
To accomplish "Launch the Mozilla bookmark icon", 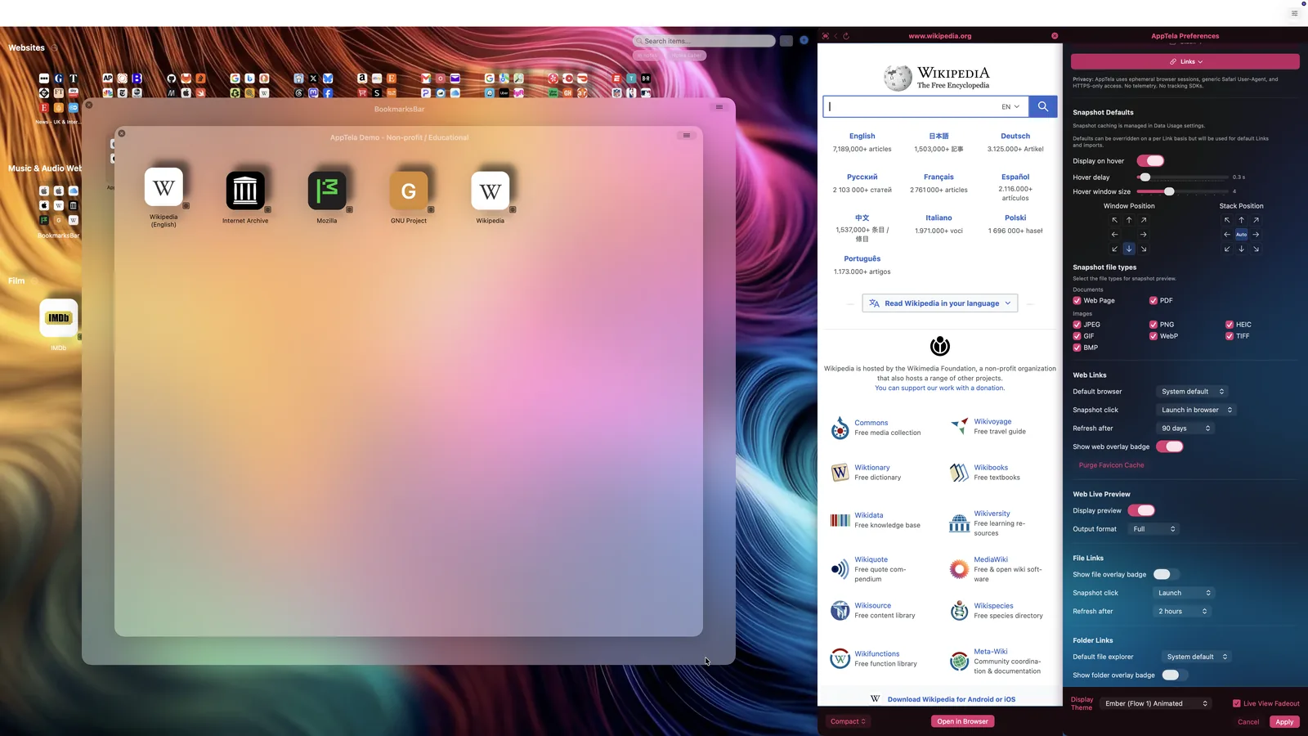I will tap(327, 191).
